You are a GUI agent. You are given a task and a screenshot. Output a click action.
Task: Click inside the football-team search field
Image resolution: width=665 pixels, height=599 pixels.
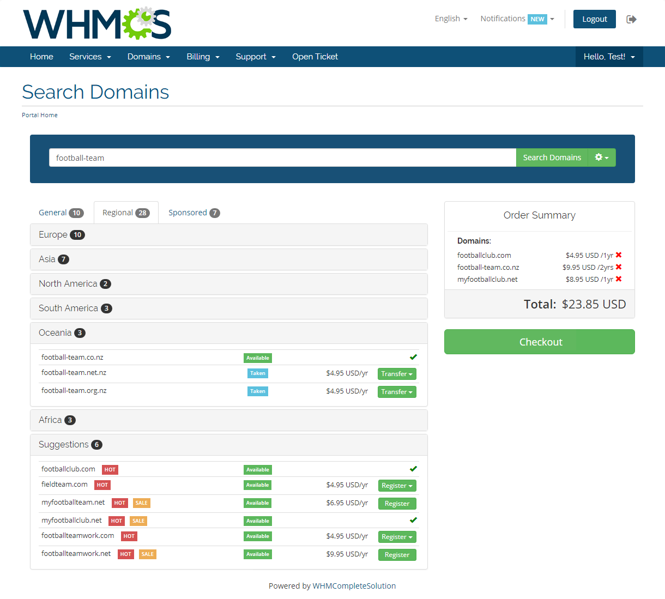point(282,158)
